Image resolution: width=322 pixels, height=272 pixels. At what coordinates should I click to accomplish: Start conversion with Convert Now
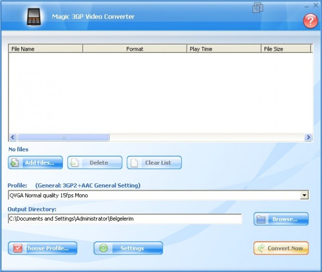pyautogui.click(x=281, y=248)
